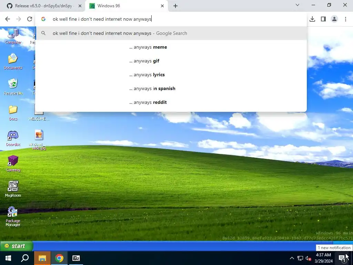
Task: Open the Chrome three-dot menu
Action: (x=345, y=19)
